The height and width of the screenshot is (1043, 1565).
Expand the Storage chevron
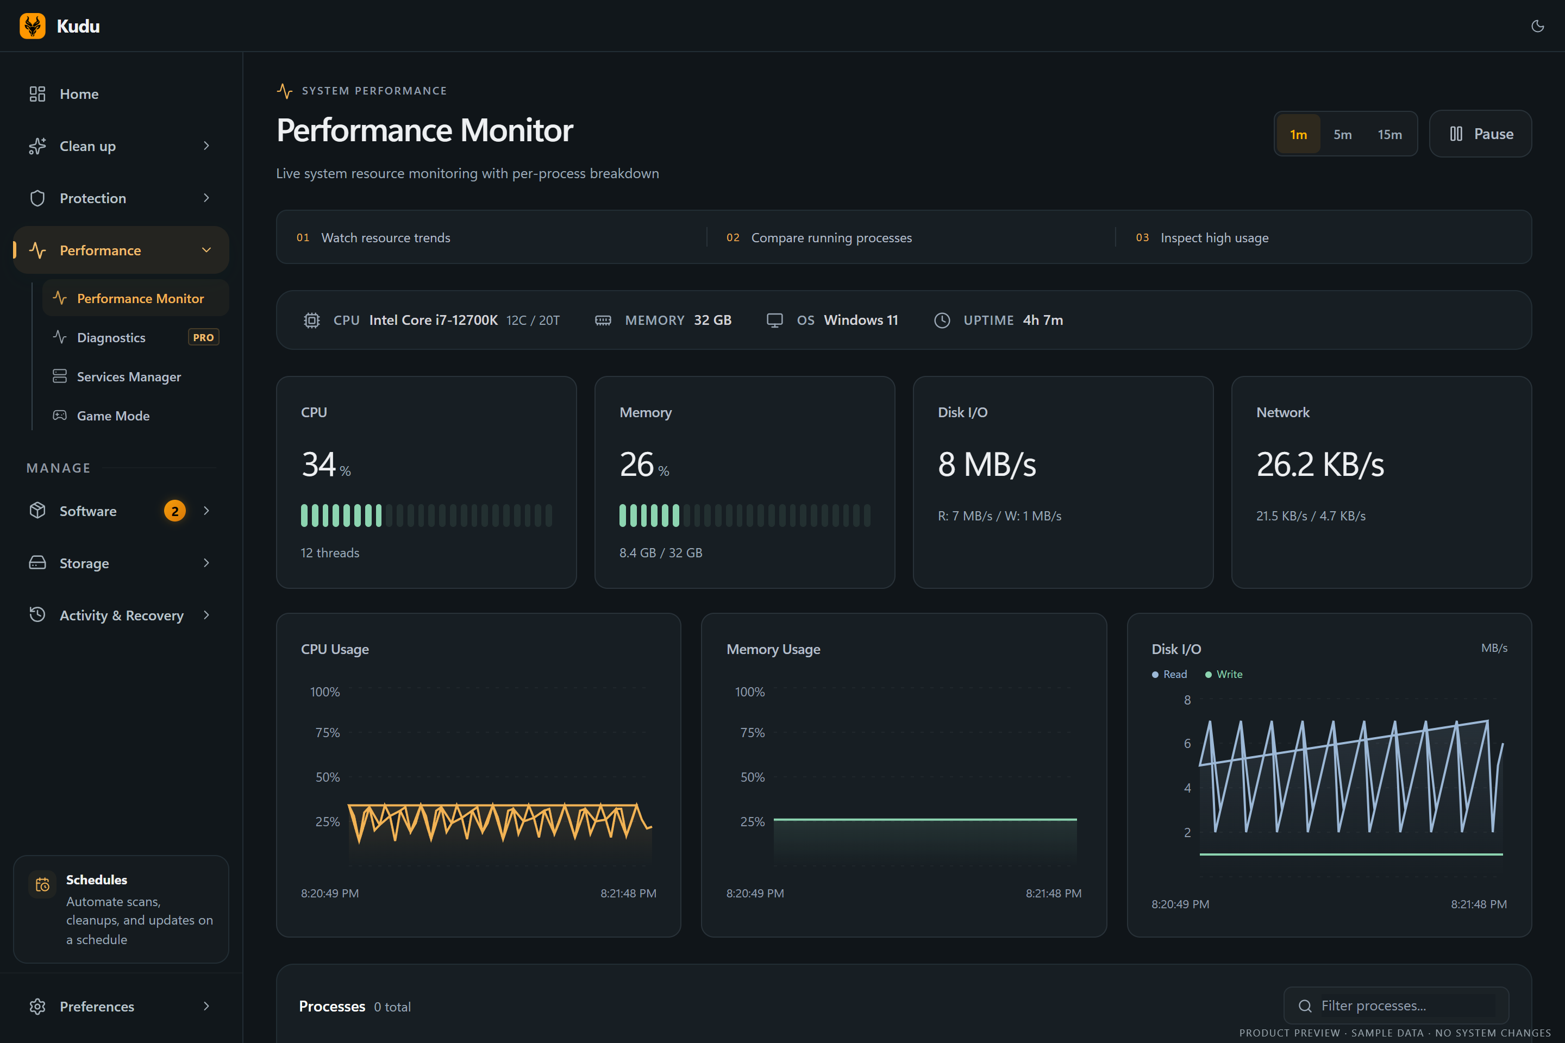pos(206,563)
